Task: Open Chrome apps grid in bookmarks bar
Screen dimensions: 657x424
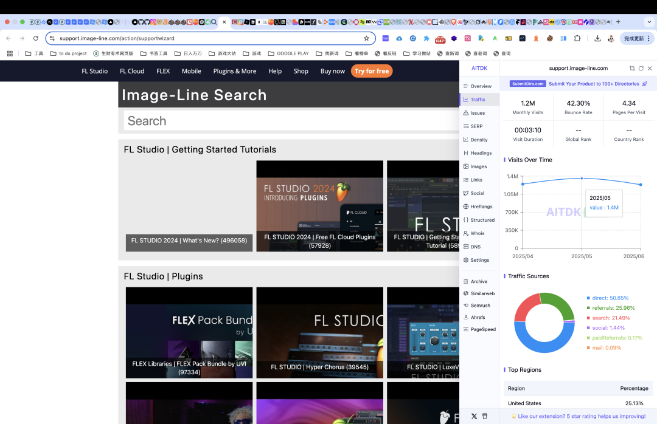Action: pos(10,53)
